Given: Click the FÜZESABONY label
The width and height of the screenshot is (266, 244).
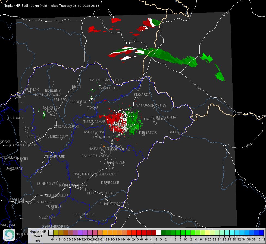Looking at the screenshot, I should 26,145.
